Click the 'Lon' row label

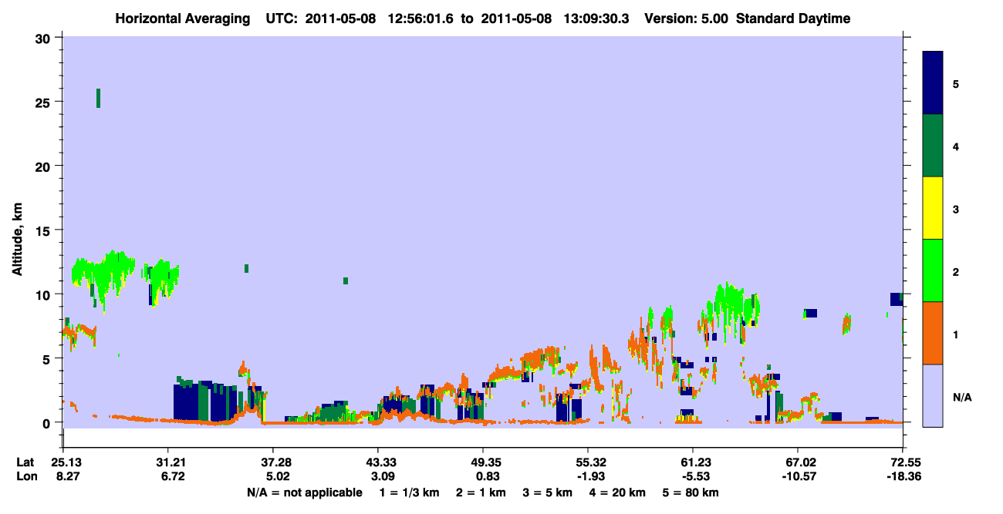point(26,477)
